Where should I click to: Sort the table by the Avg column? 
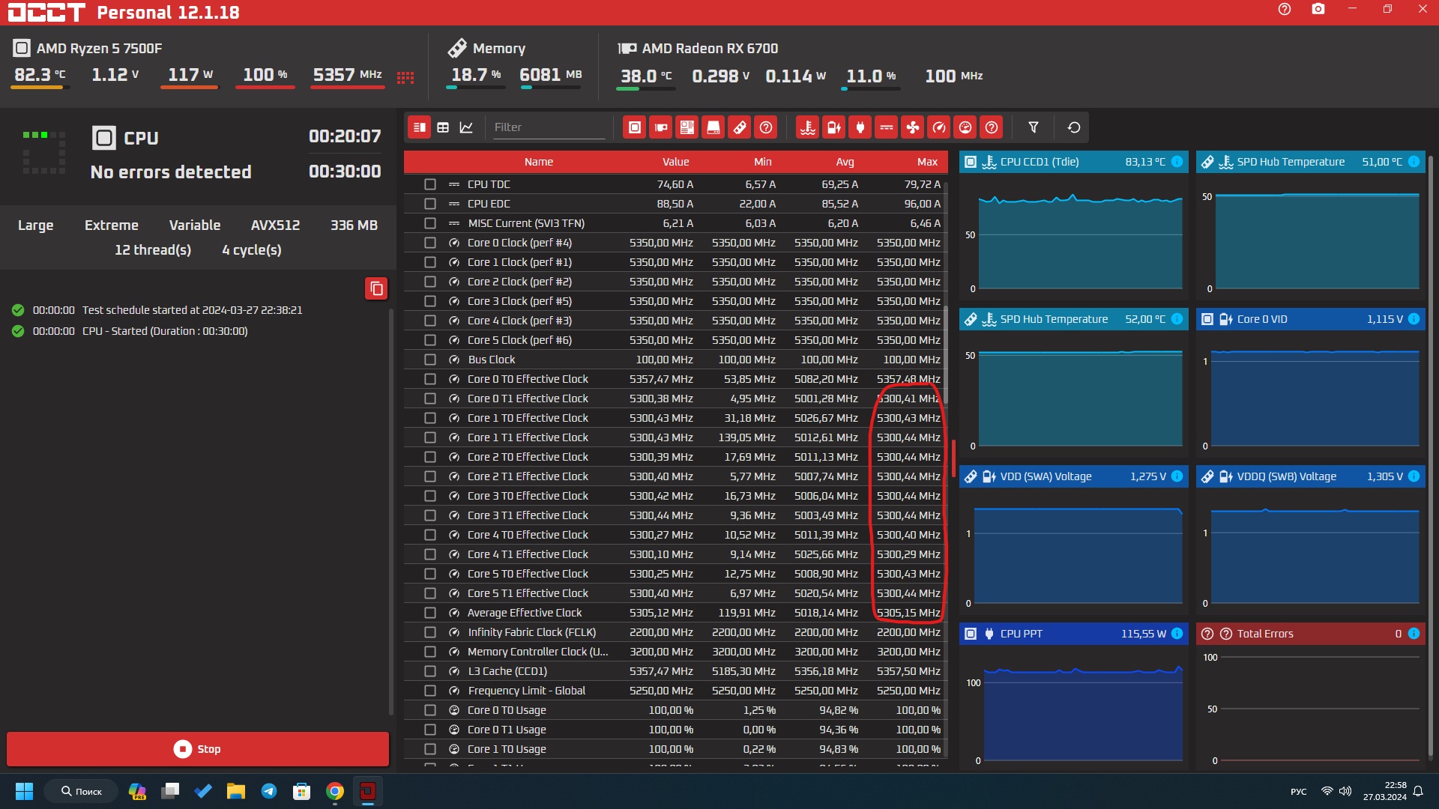845,162
